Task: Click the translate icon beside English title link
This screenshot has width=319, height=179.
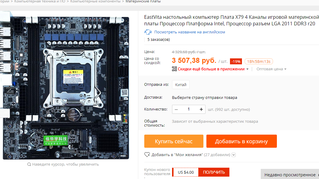Action: tap(148, 32)
